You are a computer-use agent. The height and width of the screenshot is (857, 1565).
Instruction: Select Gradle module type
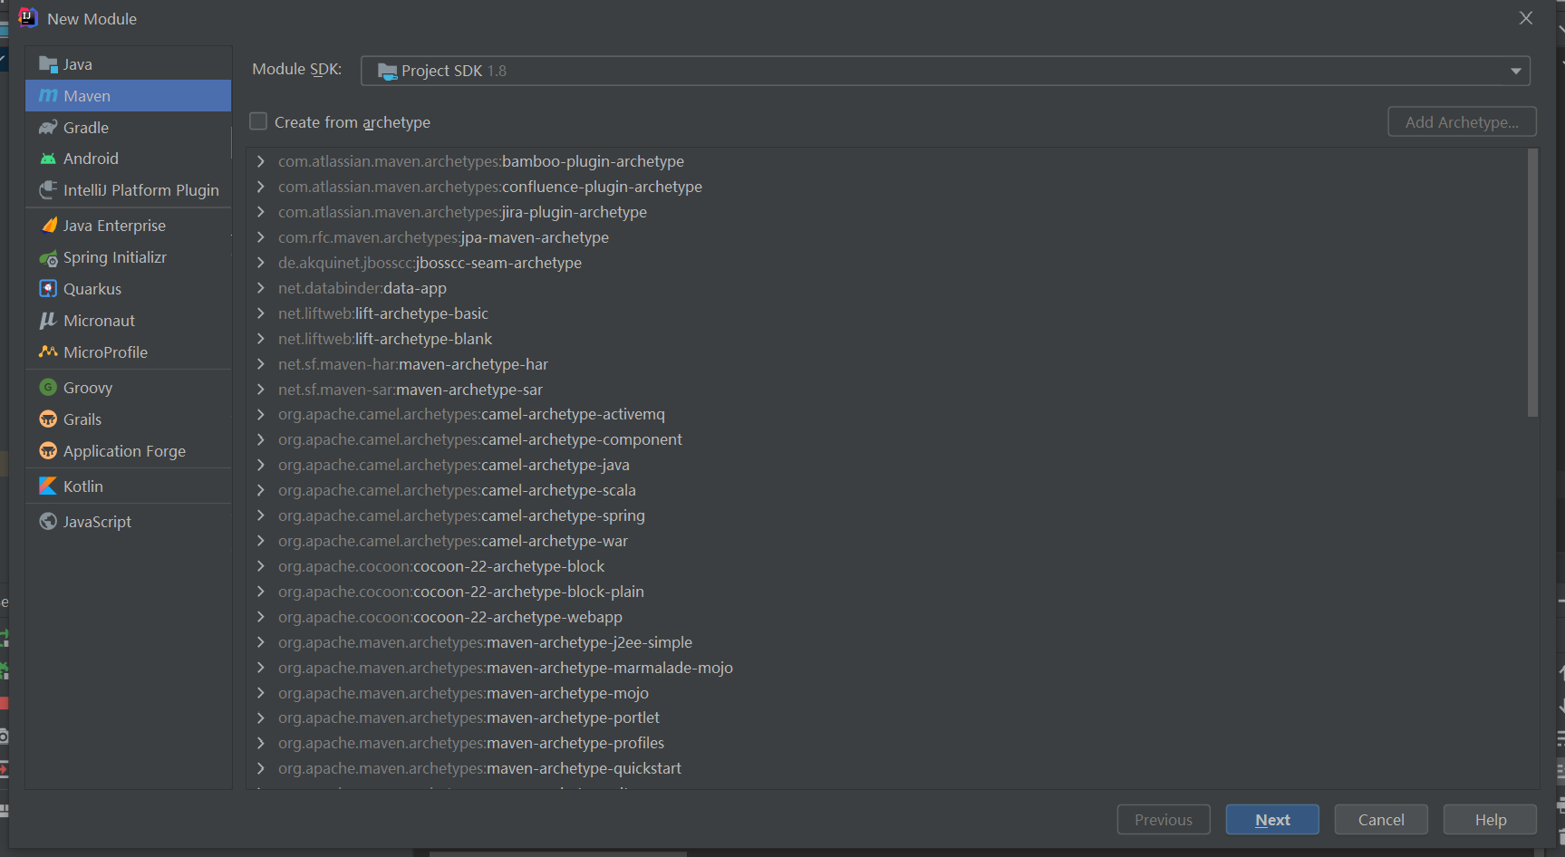[x=129, y=128]
